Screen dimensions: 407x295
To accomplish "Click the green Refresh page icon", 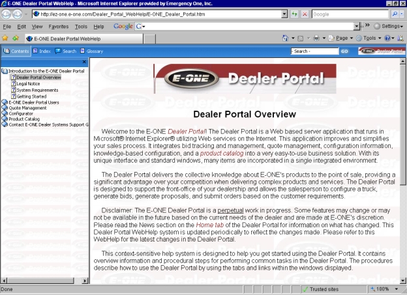I will click(294, 14).
